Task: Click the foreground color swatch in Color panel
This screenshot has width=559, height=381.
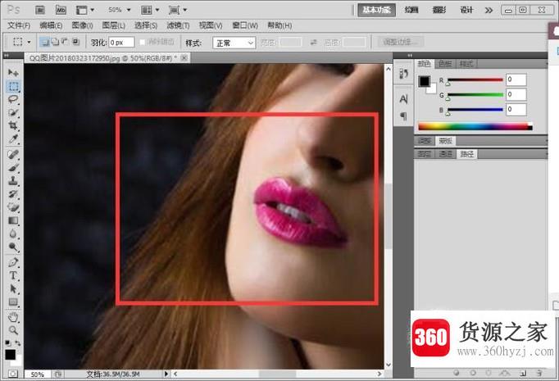Action: tap(425, 81)
